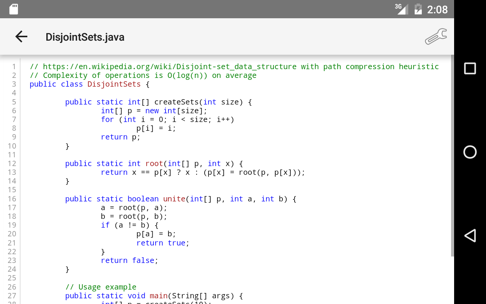Click 'void' keyword on line 27
The width and height of the screenshot is (486, 304).
click(x=136, y=296)
